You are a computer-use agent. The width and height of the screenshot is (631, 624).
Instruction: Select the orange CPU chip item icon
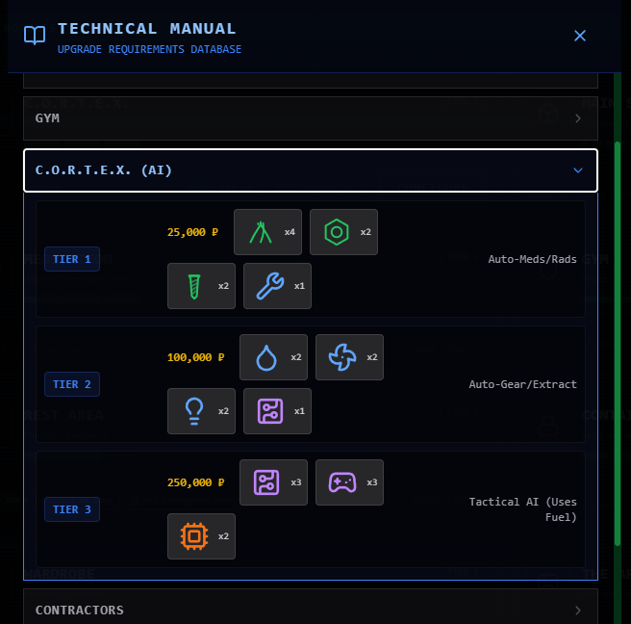coord(193,536)
